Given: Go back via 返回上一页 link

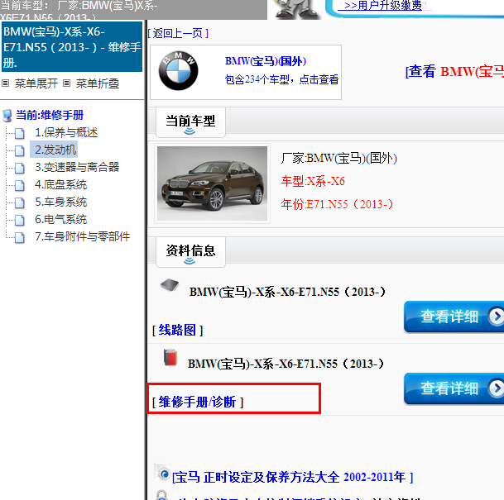Looking at the screenshot, I should 178,33.
